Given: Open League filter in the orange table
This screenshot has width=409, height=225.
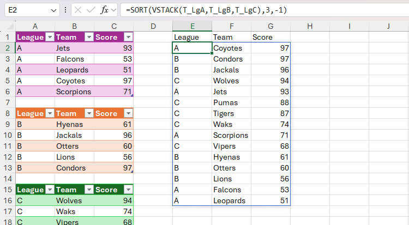Looking at the screenshot, I should point(50,113).
